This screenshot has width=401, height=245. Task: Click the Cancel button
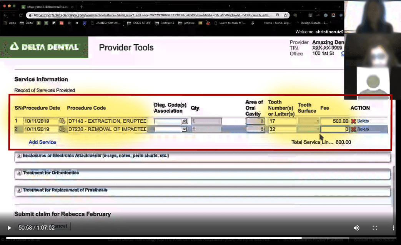59,226
